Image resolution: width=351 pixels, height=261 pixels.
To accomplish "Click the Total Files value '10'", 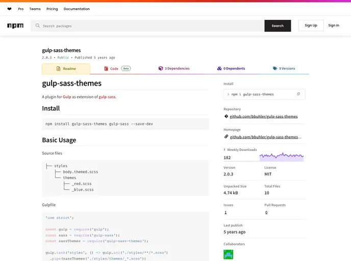I will coord(267,193).
